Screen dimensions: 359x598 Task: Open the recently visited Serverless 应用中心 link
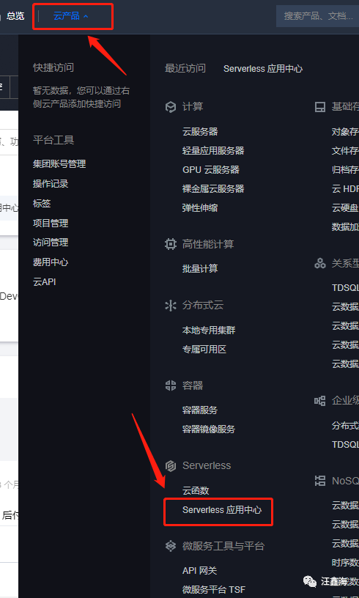(263, 69)
